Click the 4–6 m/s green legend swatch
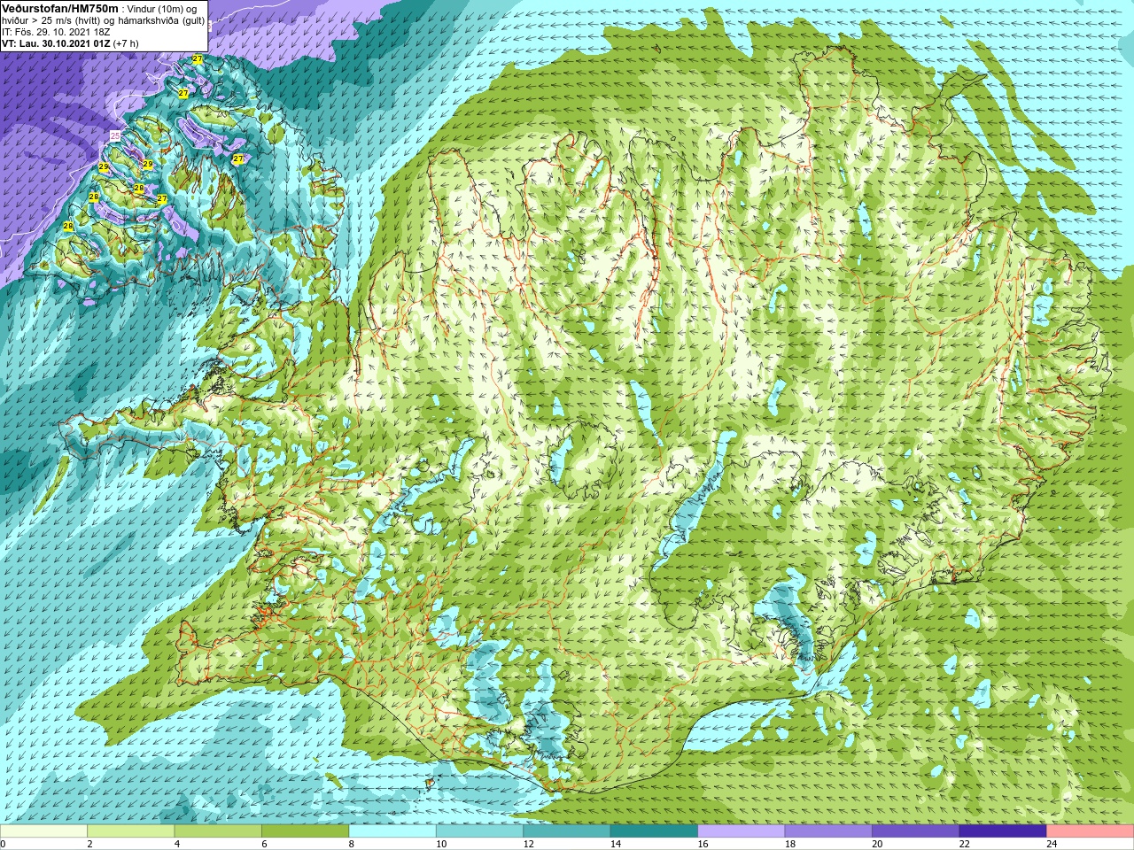1134x850 pixels. point(218,831)
